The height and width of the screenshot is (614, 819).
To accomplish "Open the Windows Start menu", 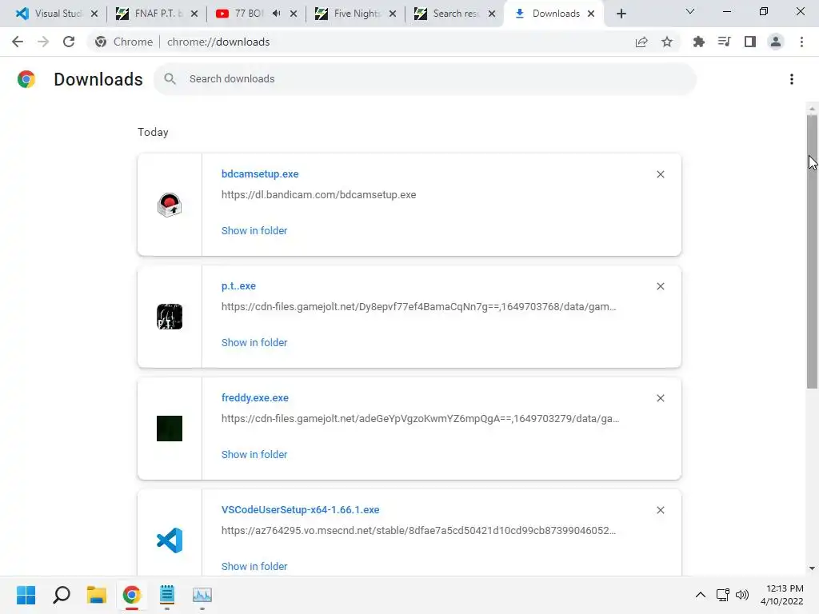I will [26, 595].
